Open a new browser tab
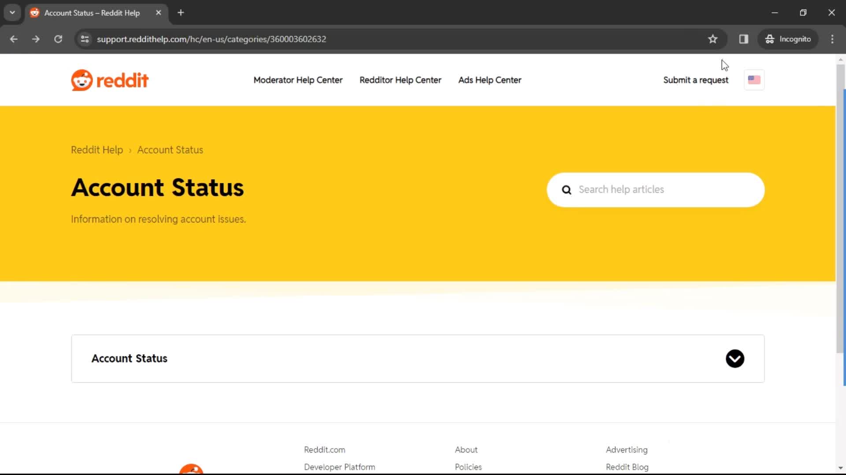Viewport: 846px width, 475px height. [181, 13]
